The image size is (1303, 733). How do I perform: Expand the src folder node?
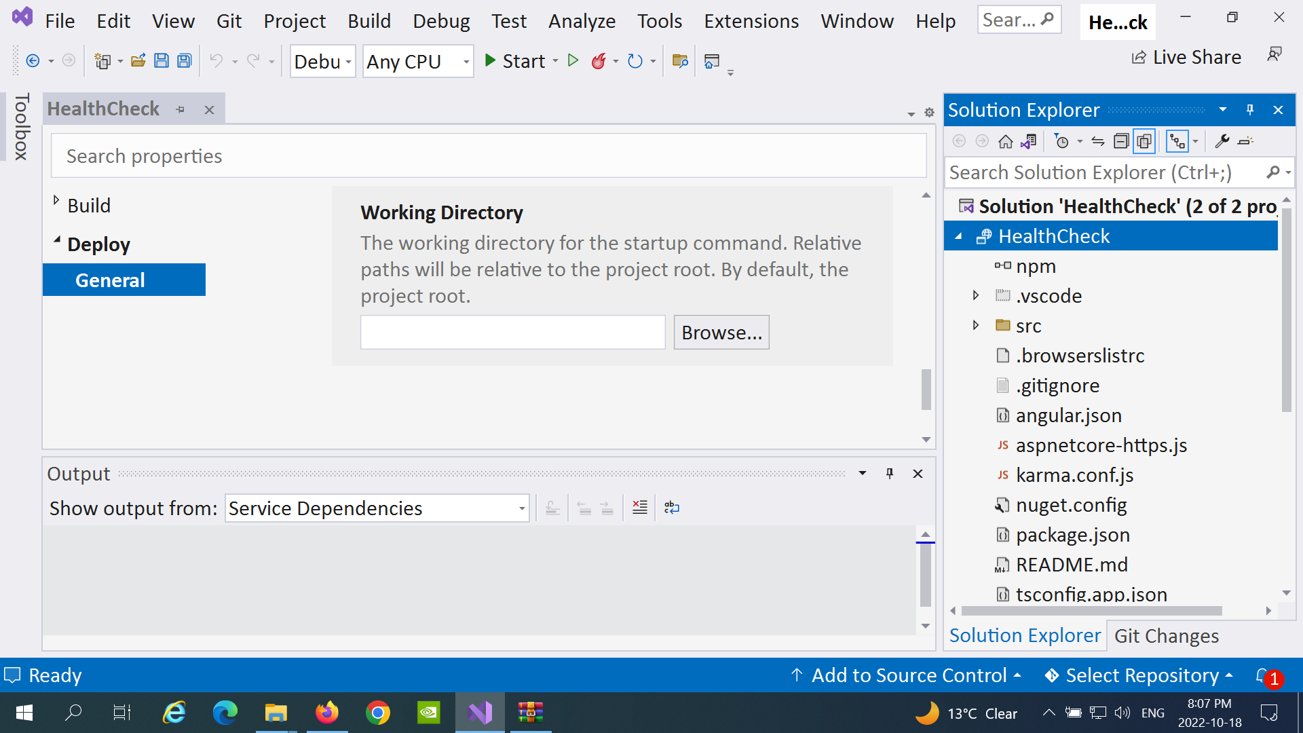click(x=976, y=326)
